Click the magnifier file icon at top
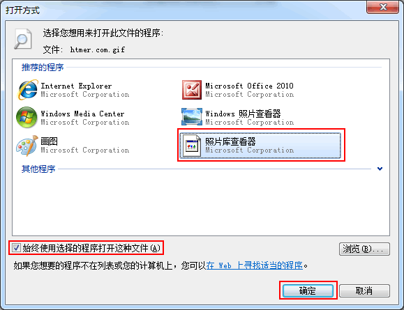Screen dimensions: 404x310 [22, 39]
